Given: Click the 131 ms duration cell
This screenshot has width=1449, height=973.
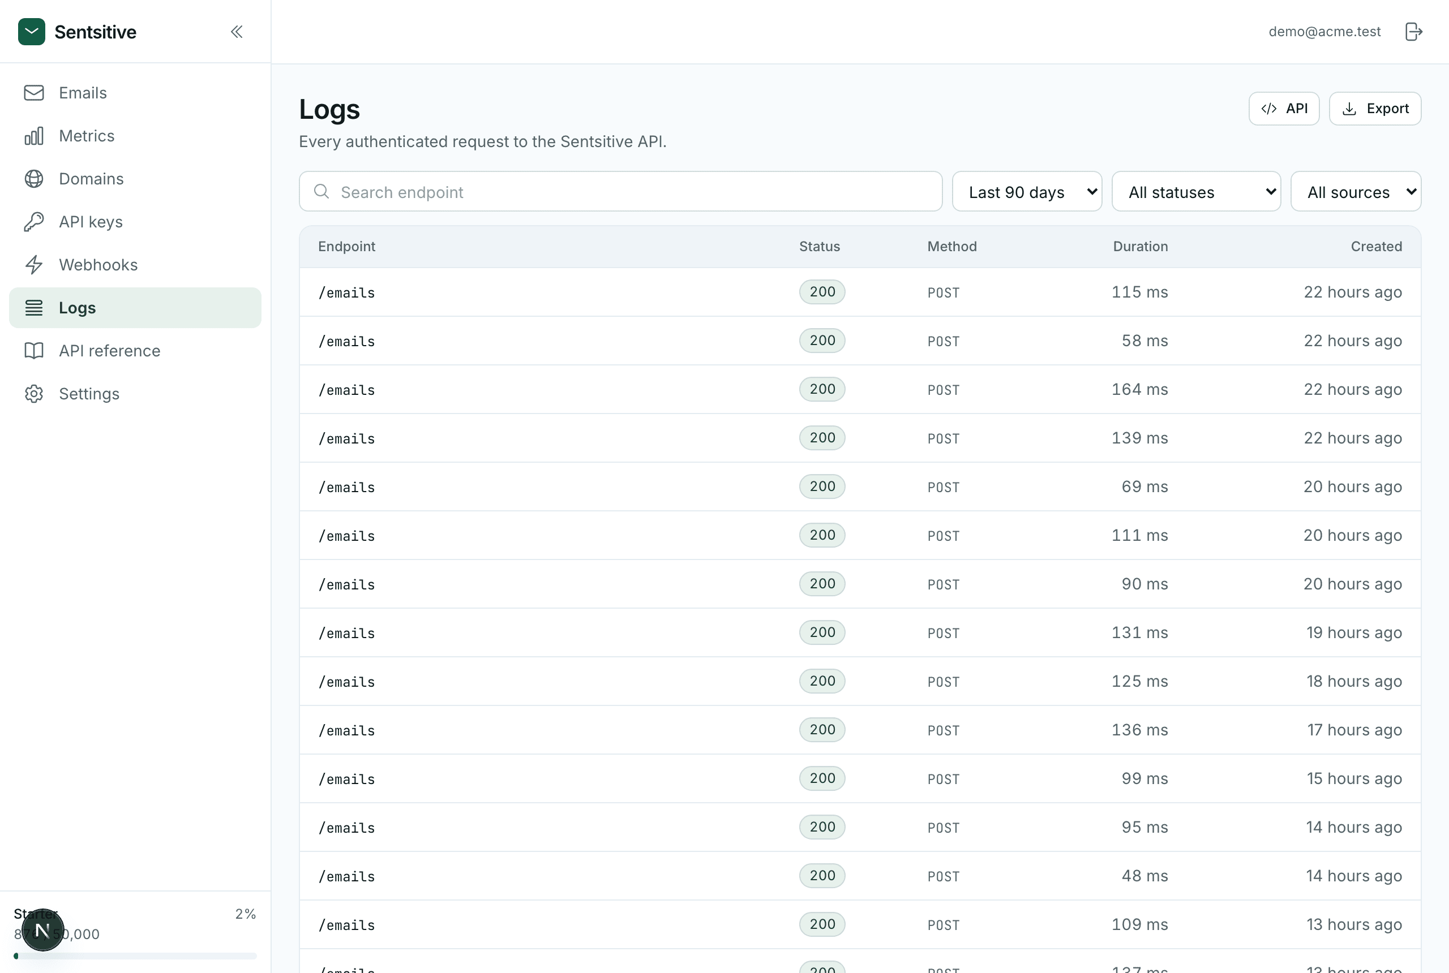Looking at the screenshot, I should [1139, 632].
